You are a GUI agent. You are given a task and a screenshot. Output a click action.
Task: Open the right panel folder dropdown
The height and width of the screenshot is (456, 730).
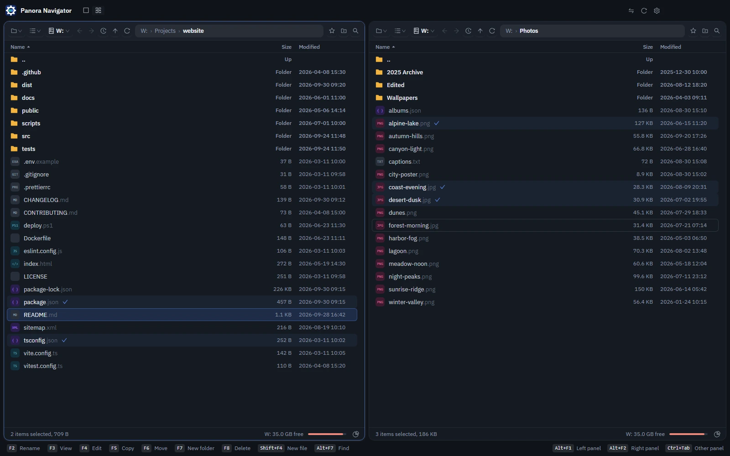pyautogui.click(x=381, y=31)
